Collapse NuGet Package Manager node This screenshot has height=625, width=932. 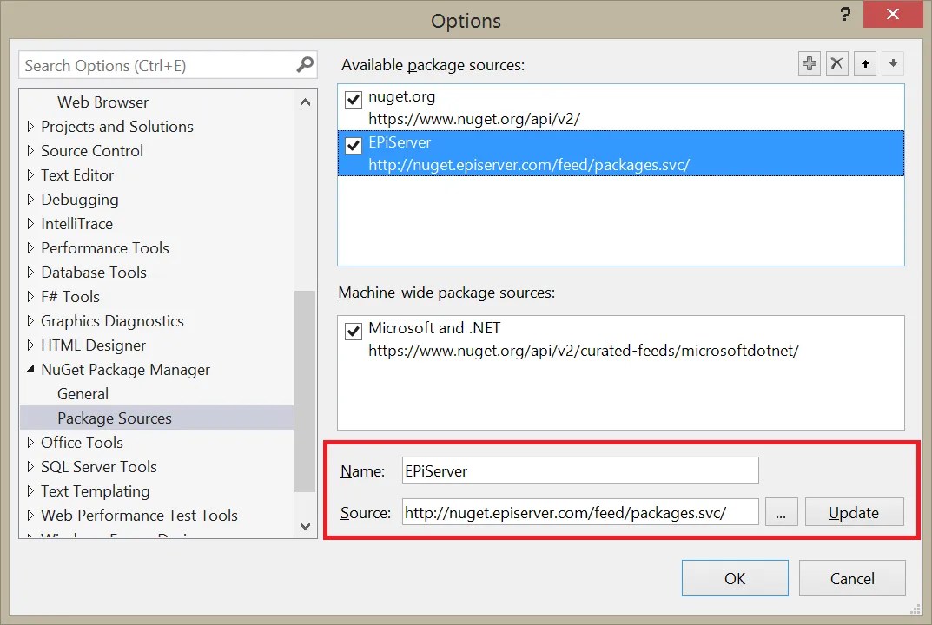tap(30, 370)
